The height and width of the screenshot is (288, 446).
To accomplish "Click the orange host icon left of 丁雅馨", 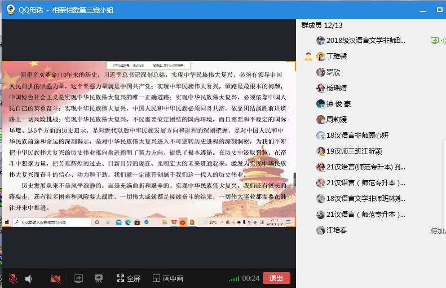I will coord(308,56).
